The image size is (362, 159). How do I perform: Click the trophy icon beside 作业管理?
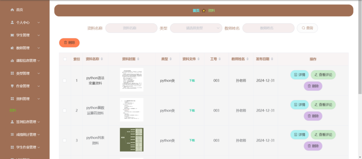[x=12, y=86]
